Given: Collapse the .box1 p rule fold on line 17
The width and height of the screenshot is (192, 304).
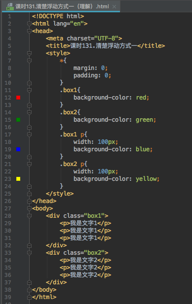Looking at the screenshot, I should tap(29, 135).
